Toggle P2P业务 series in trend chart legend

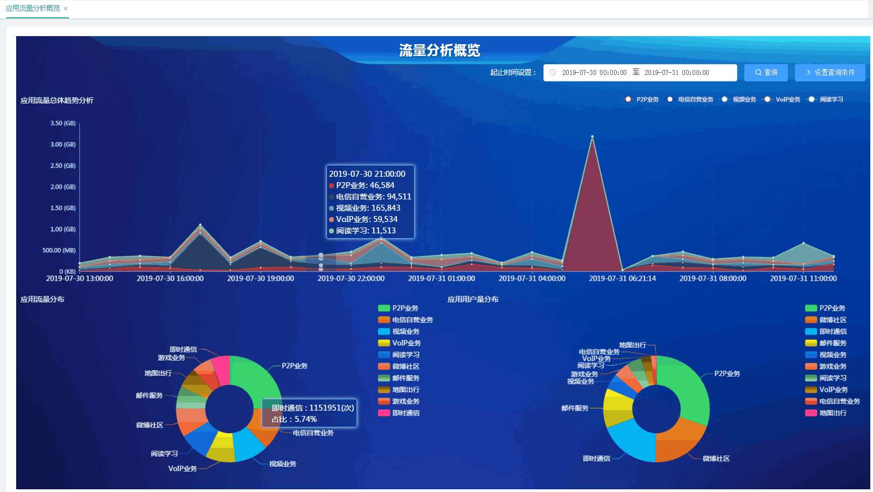(628, 100)
